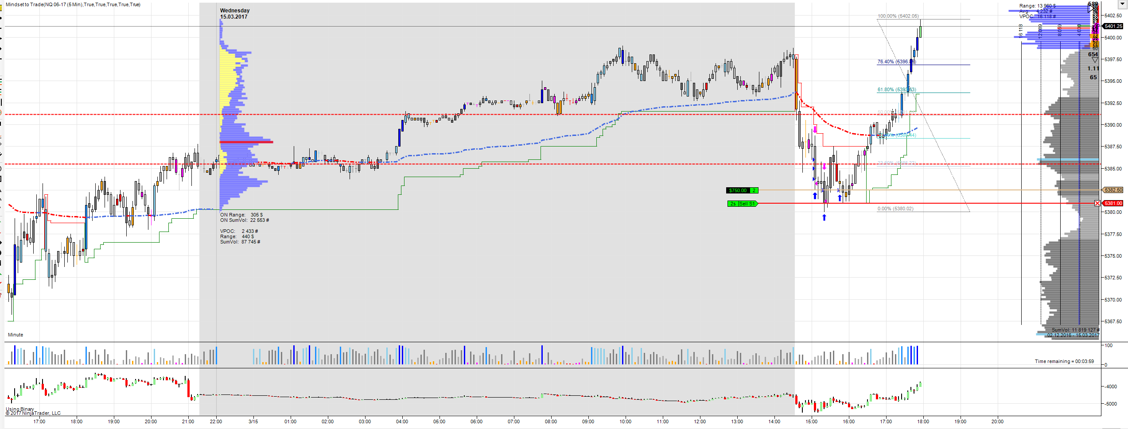
Task: Select the 5382.50 entry price marker
Action: 1113,190
